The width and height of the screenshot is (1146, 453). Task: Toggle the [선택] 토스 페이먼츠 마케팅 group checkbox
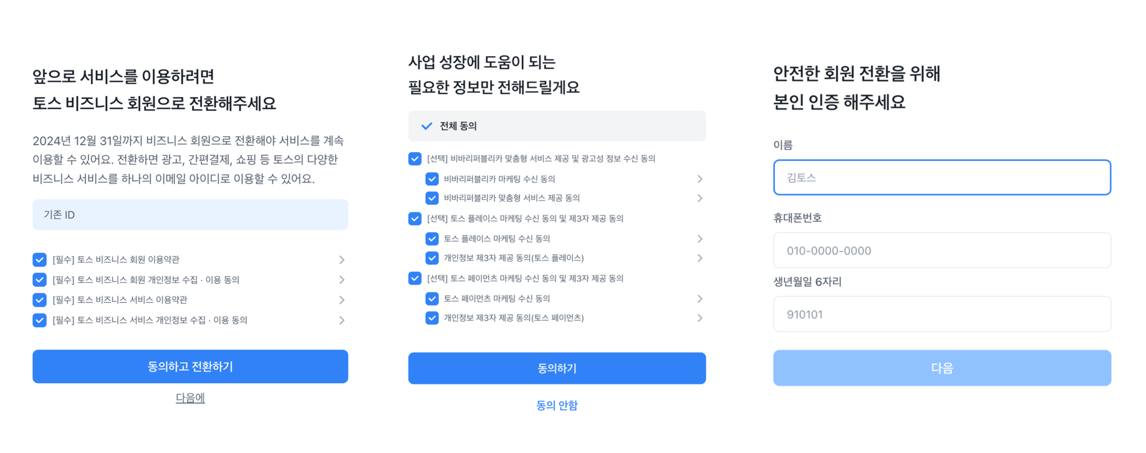(x=415, y=278)
